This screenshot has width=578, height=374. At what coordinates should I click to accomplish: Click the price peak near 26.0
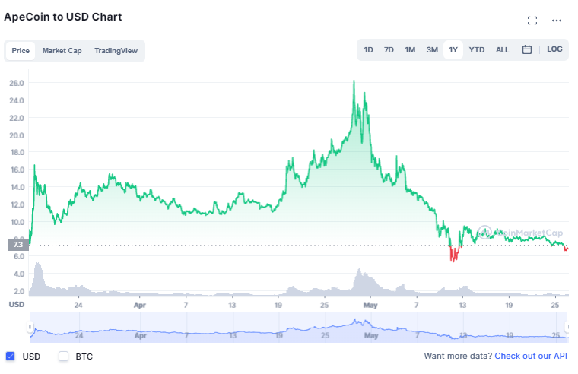click(x=354, y=82)
